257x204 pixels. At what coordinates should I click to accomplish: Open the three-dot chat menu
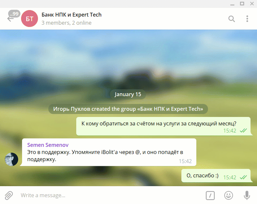tap(247, 19)
